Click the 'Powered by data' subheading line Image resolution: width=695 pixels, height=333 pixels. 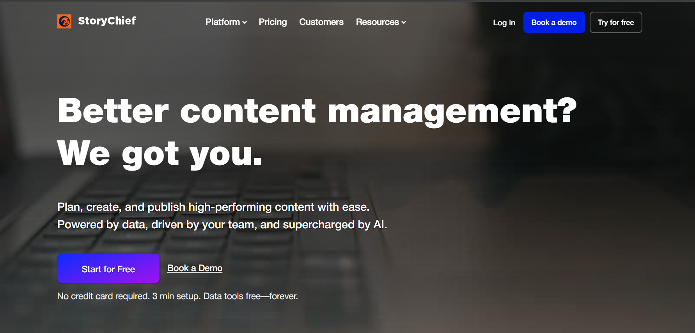pyautogui.click(x=222, y=224)
